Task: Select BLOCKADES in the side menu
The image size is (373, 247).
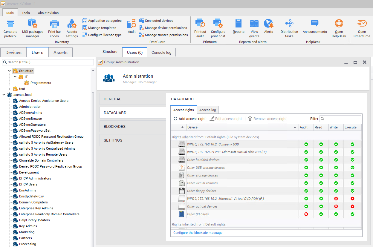Action: [x=114, y=127]
